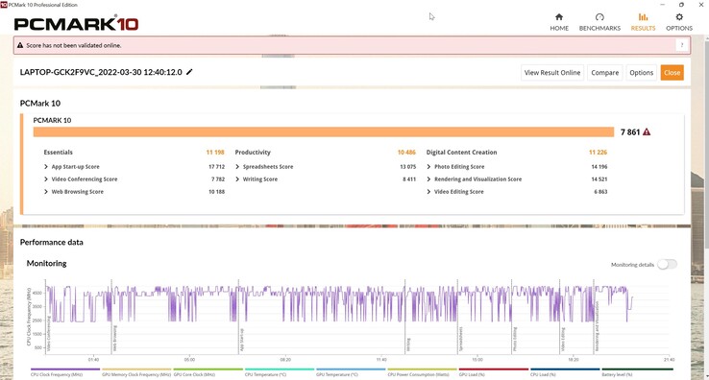Click the orange Close button
This screenshot has height=380, width=709.
(x=672, y=73)
